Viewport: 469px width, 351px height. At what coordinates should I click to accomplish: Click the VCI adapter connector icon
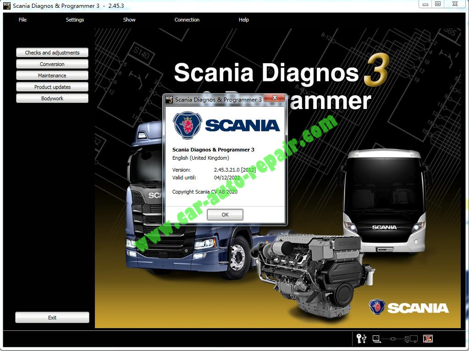[393, 339]
